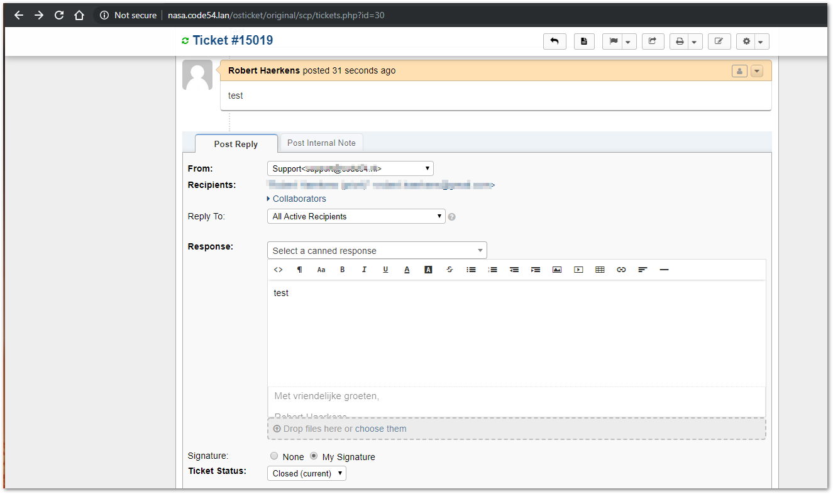833x494 pixels.
Task: Insert a table in the response editor
Action: pyautogui.click(x=600, y=270)
